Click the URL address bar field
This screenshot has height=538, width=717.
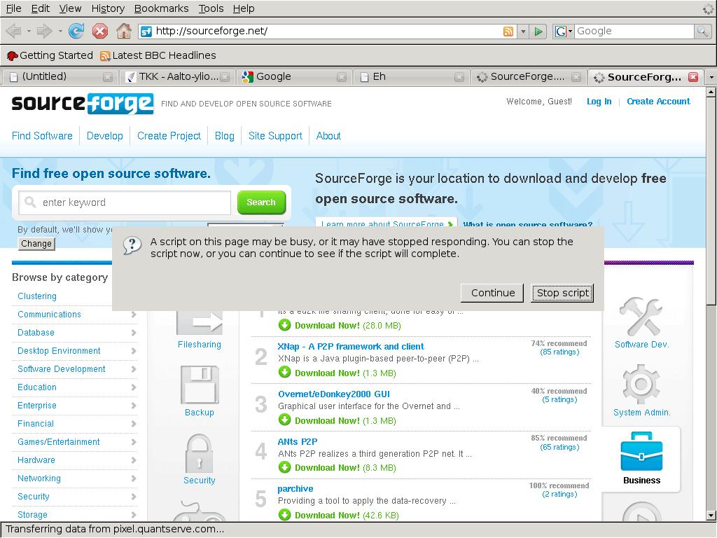click(328, 31)
